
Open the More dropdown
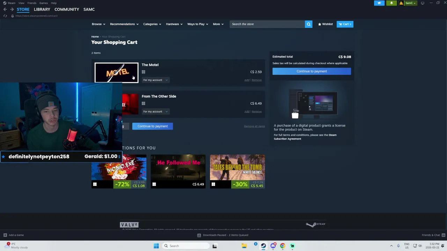218,24
